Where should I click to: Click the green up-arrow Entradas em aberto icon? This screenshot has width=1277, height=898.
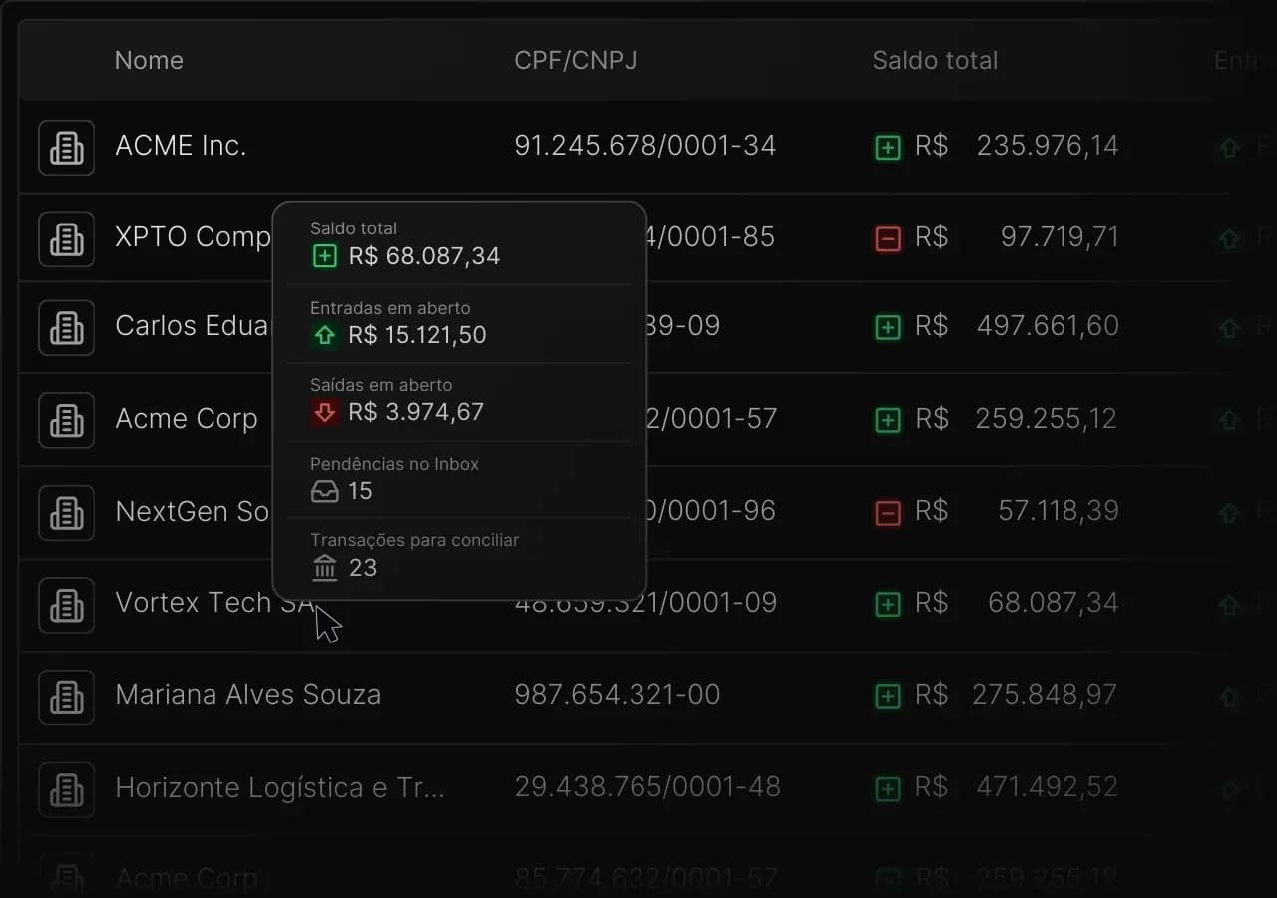[325, 336]
